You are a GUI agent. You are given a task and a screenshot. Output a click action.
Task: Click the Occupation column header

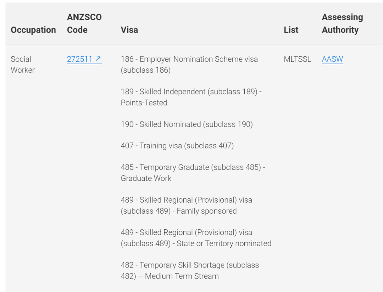pyautogui.click(x=33, y=30)
